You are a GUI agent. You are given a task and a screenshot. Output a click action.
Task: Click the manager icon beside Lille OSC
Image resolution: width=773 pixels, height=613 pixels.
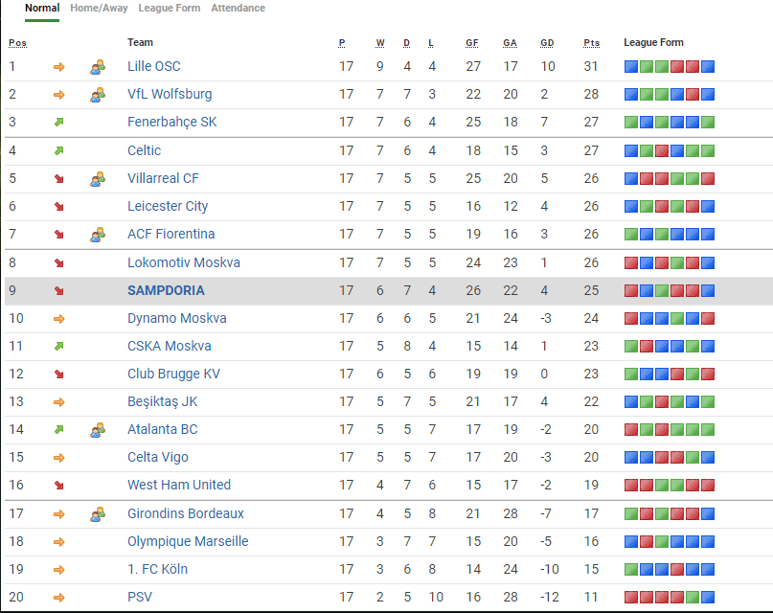[98, 67]
